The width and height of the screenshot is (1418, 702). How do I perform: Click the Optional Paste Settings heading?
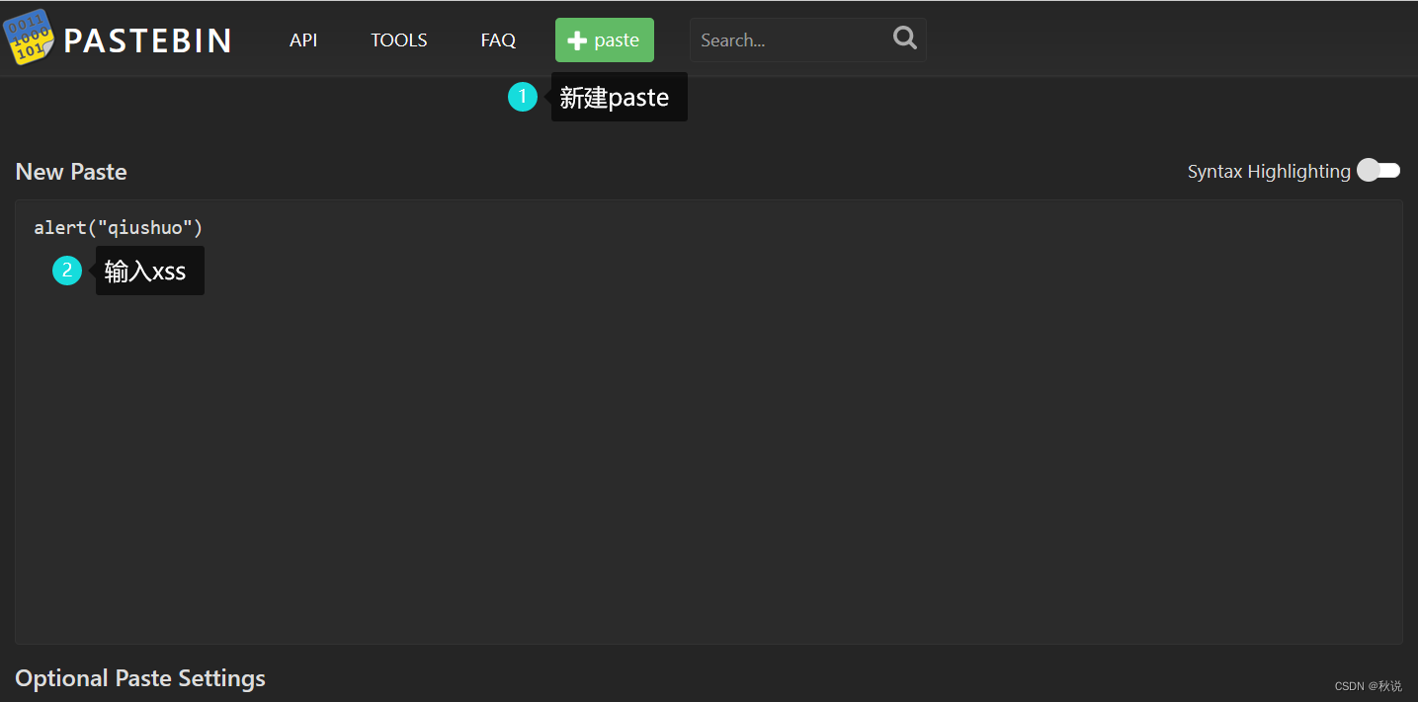tap(140, 678)
